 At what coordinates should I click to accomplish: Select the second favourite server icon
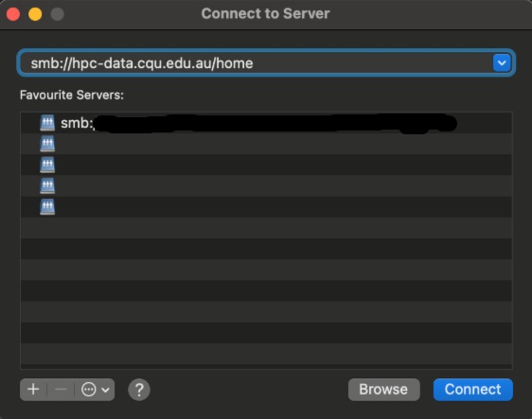pyautogui.click(x=47, y=144)
